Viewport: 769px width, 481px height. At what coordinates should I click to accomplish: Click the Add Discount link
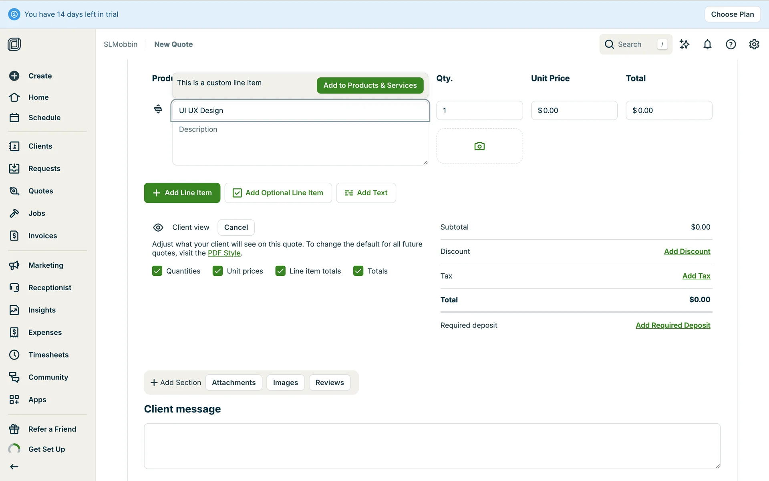coord(687,251)
